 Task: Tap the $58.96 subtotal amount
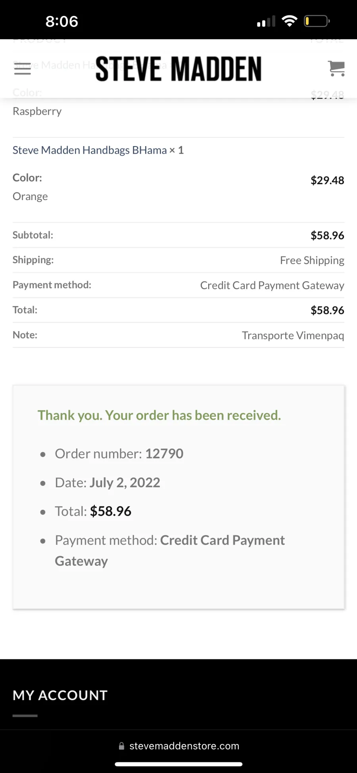327,235
